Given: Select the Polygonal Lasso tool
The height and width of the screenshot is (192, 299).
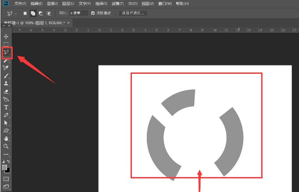Looking at the screenshot, I should (x=6, y=52).
